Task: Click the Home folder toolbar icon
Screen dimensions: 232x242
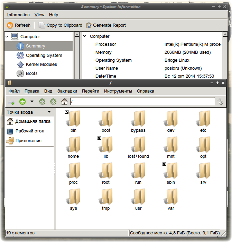Action: [64, 102]
